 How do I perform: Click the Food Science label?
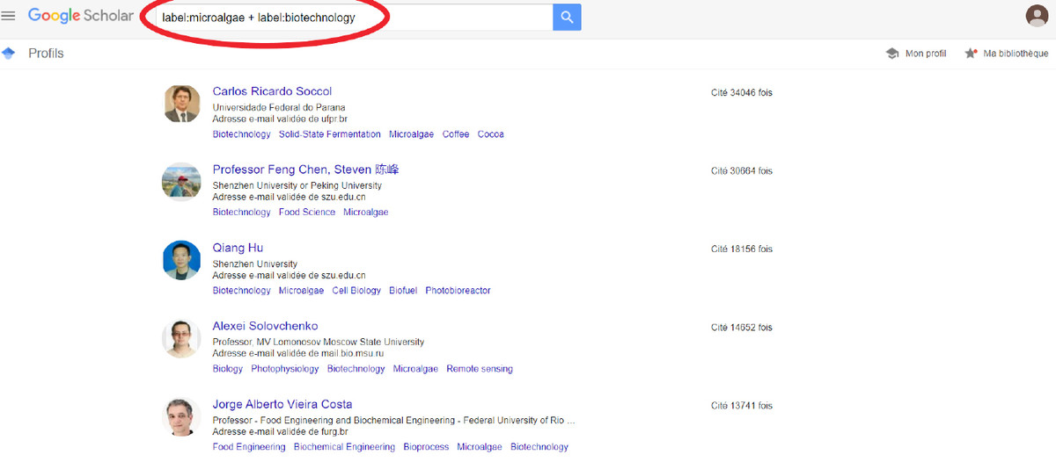[x=307, y=213]
